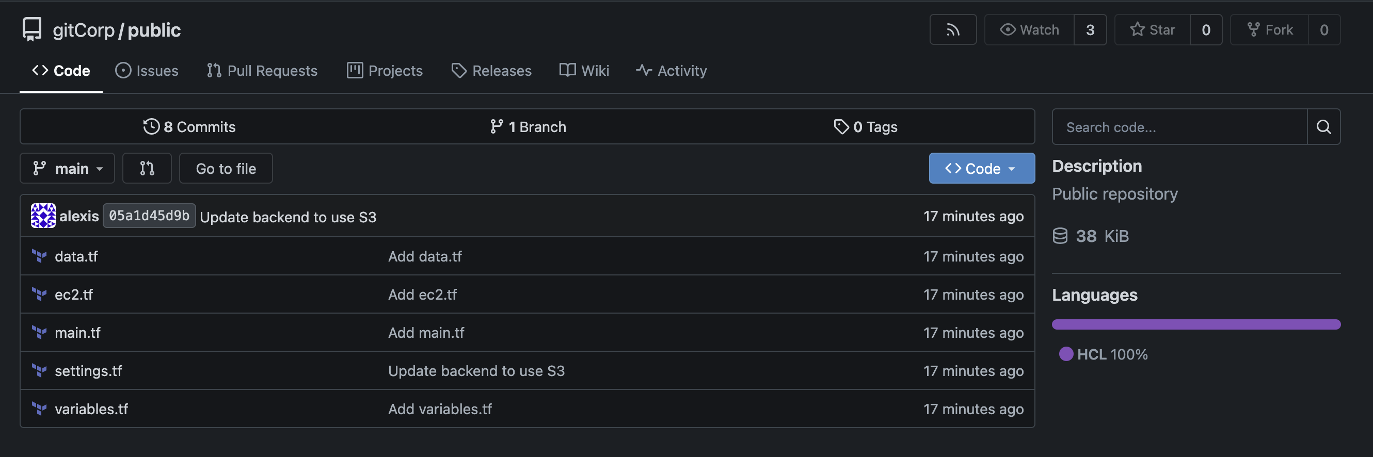Click the Terraform icon beside data.tf
The width and height of the screenshot is (1373, 457).
click(x=39, y=256)
